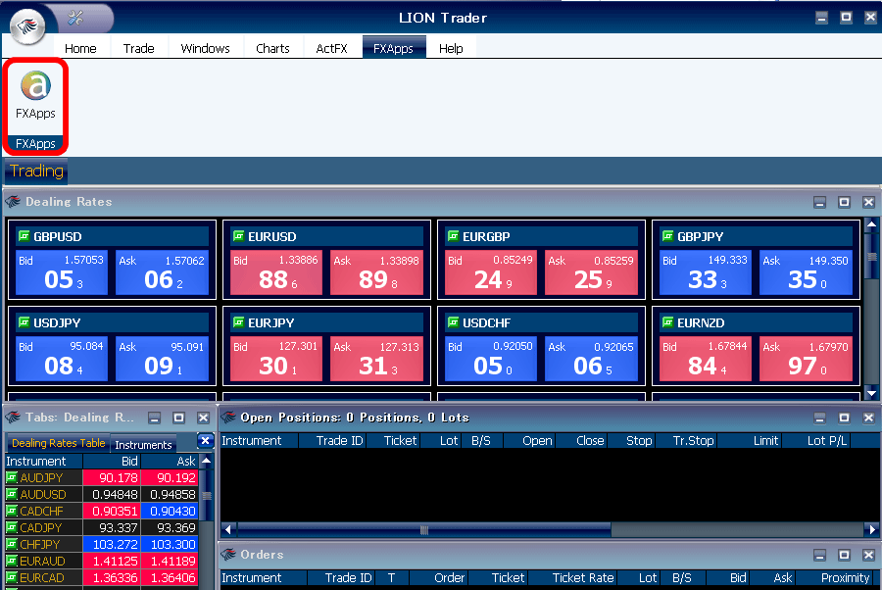The image size is (882, 590).
Task: Open the FXApps ribbon icon
Action: coord(35,96)
